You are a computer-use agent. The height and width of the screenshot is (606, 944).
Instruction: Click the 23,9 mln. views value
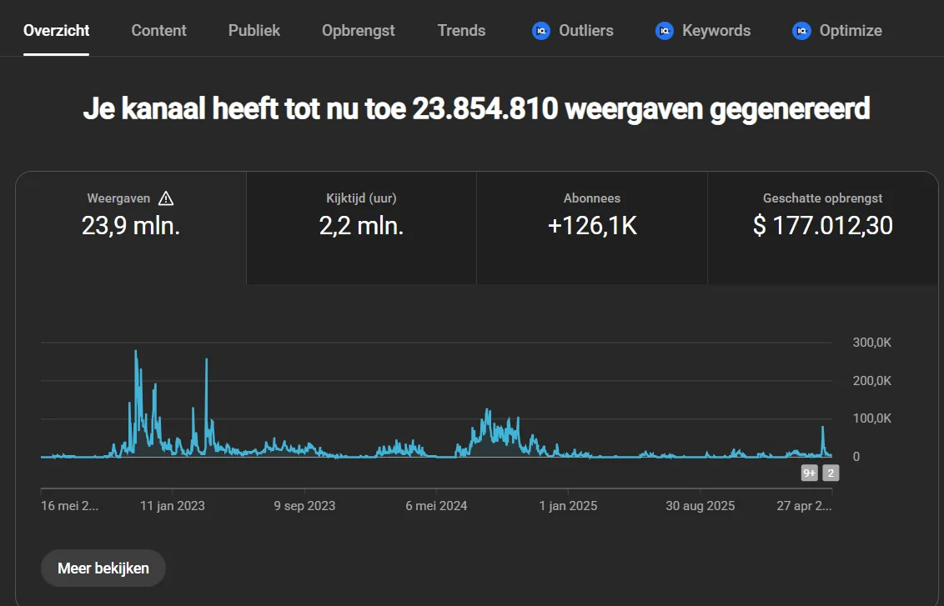(131, 226)
